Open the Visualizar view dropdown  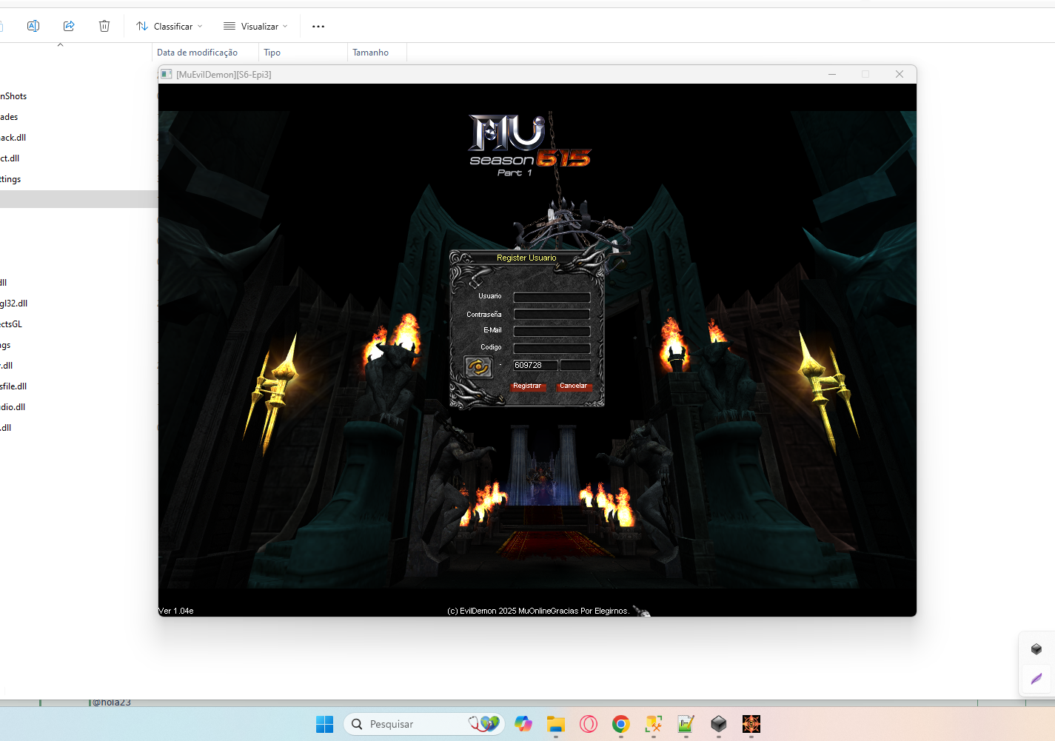coord(255,26)
